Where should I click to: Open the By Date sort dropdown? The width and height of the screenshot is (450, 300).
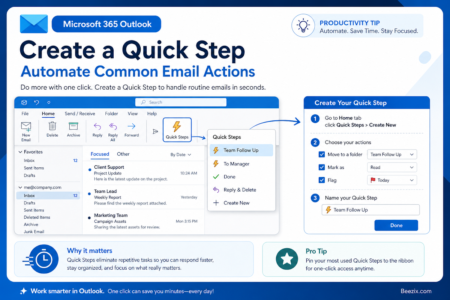[181, 154]
